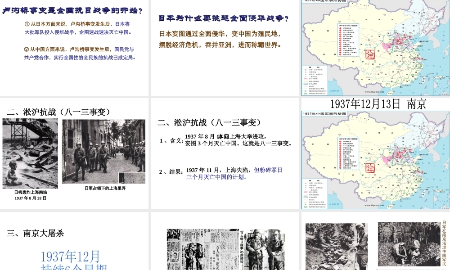Click the heading '日本为什么要挑起全面侵华战争?'
The height and width of the screenshot is (270, 450).
point(224,18)
